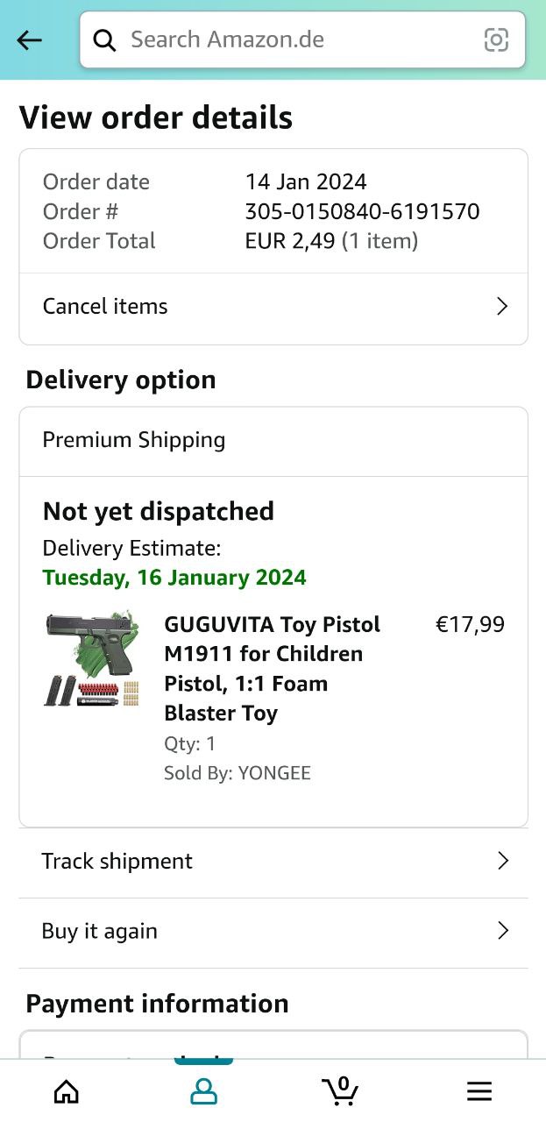The image size is (546, 1122).
Task: Click the Search Amazon.de field
Action: coord(298,40)
